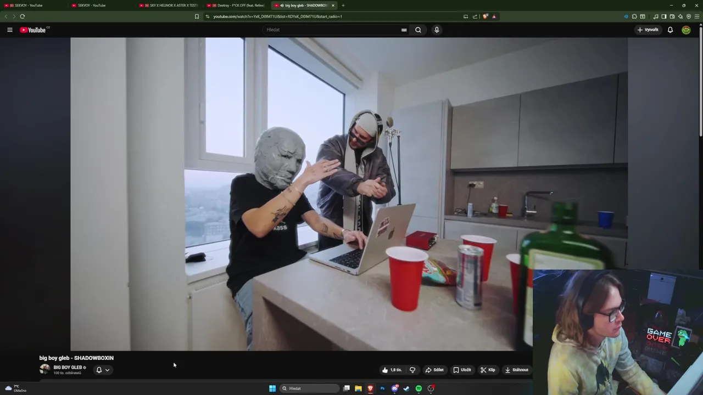Open YouTube notifications bell in header
This screenshot has height=395, width=703.
(670, 30)
